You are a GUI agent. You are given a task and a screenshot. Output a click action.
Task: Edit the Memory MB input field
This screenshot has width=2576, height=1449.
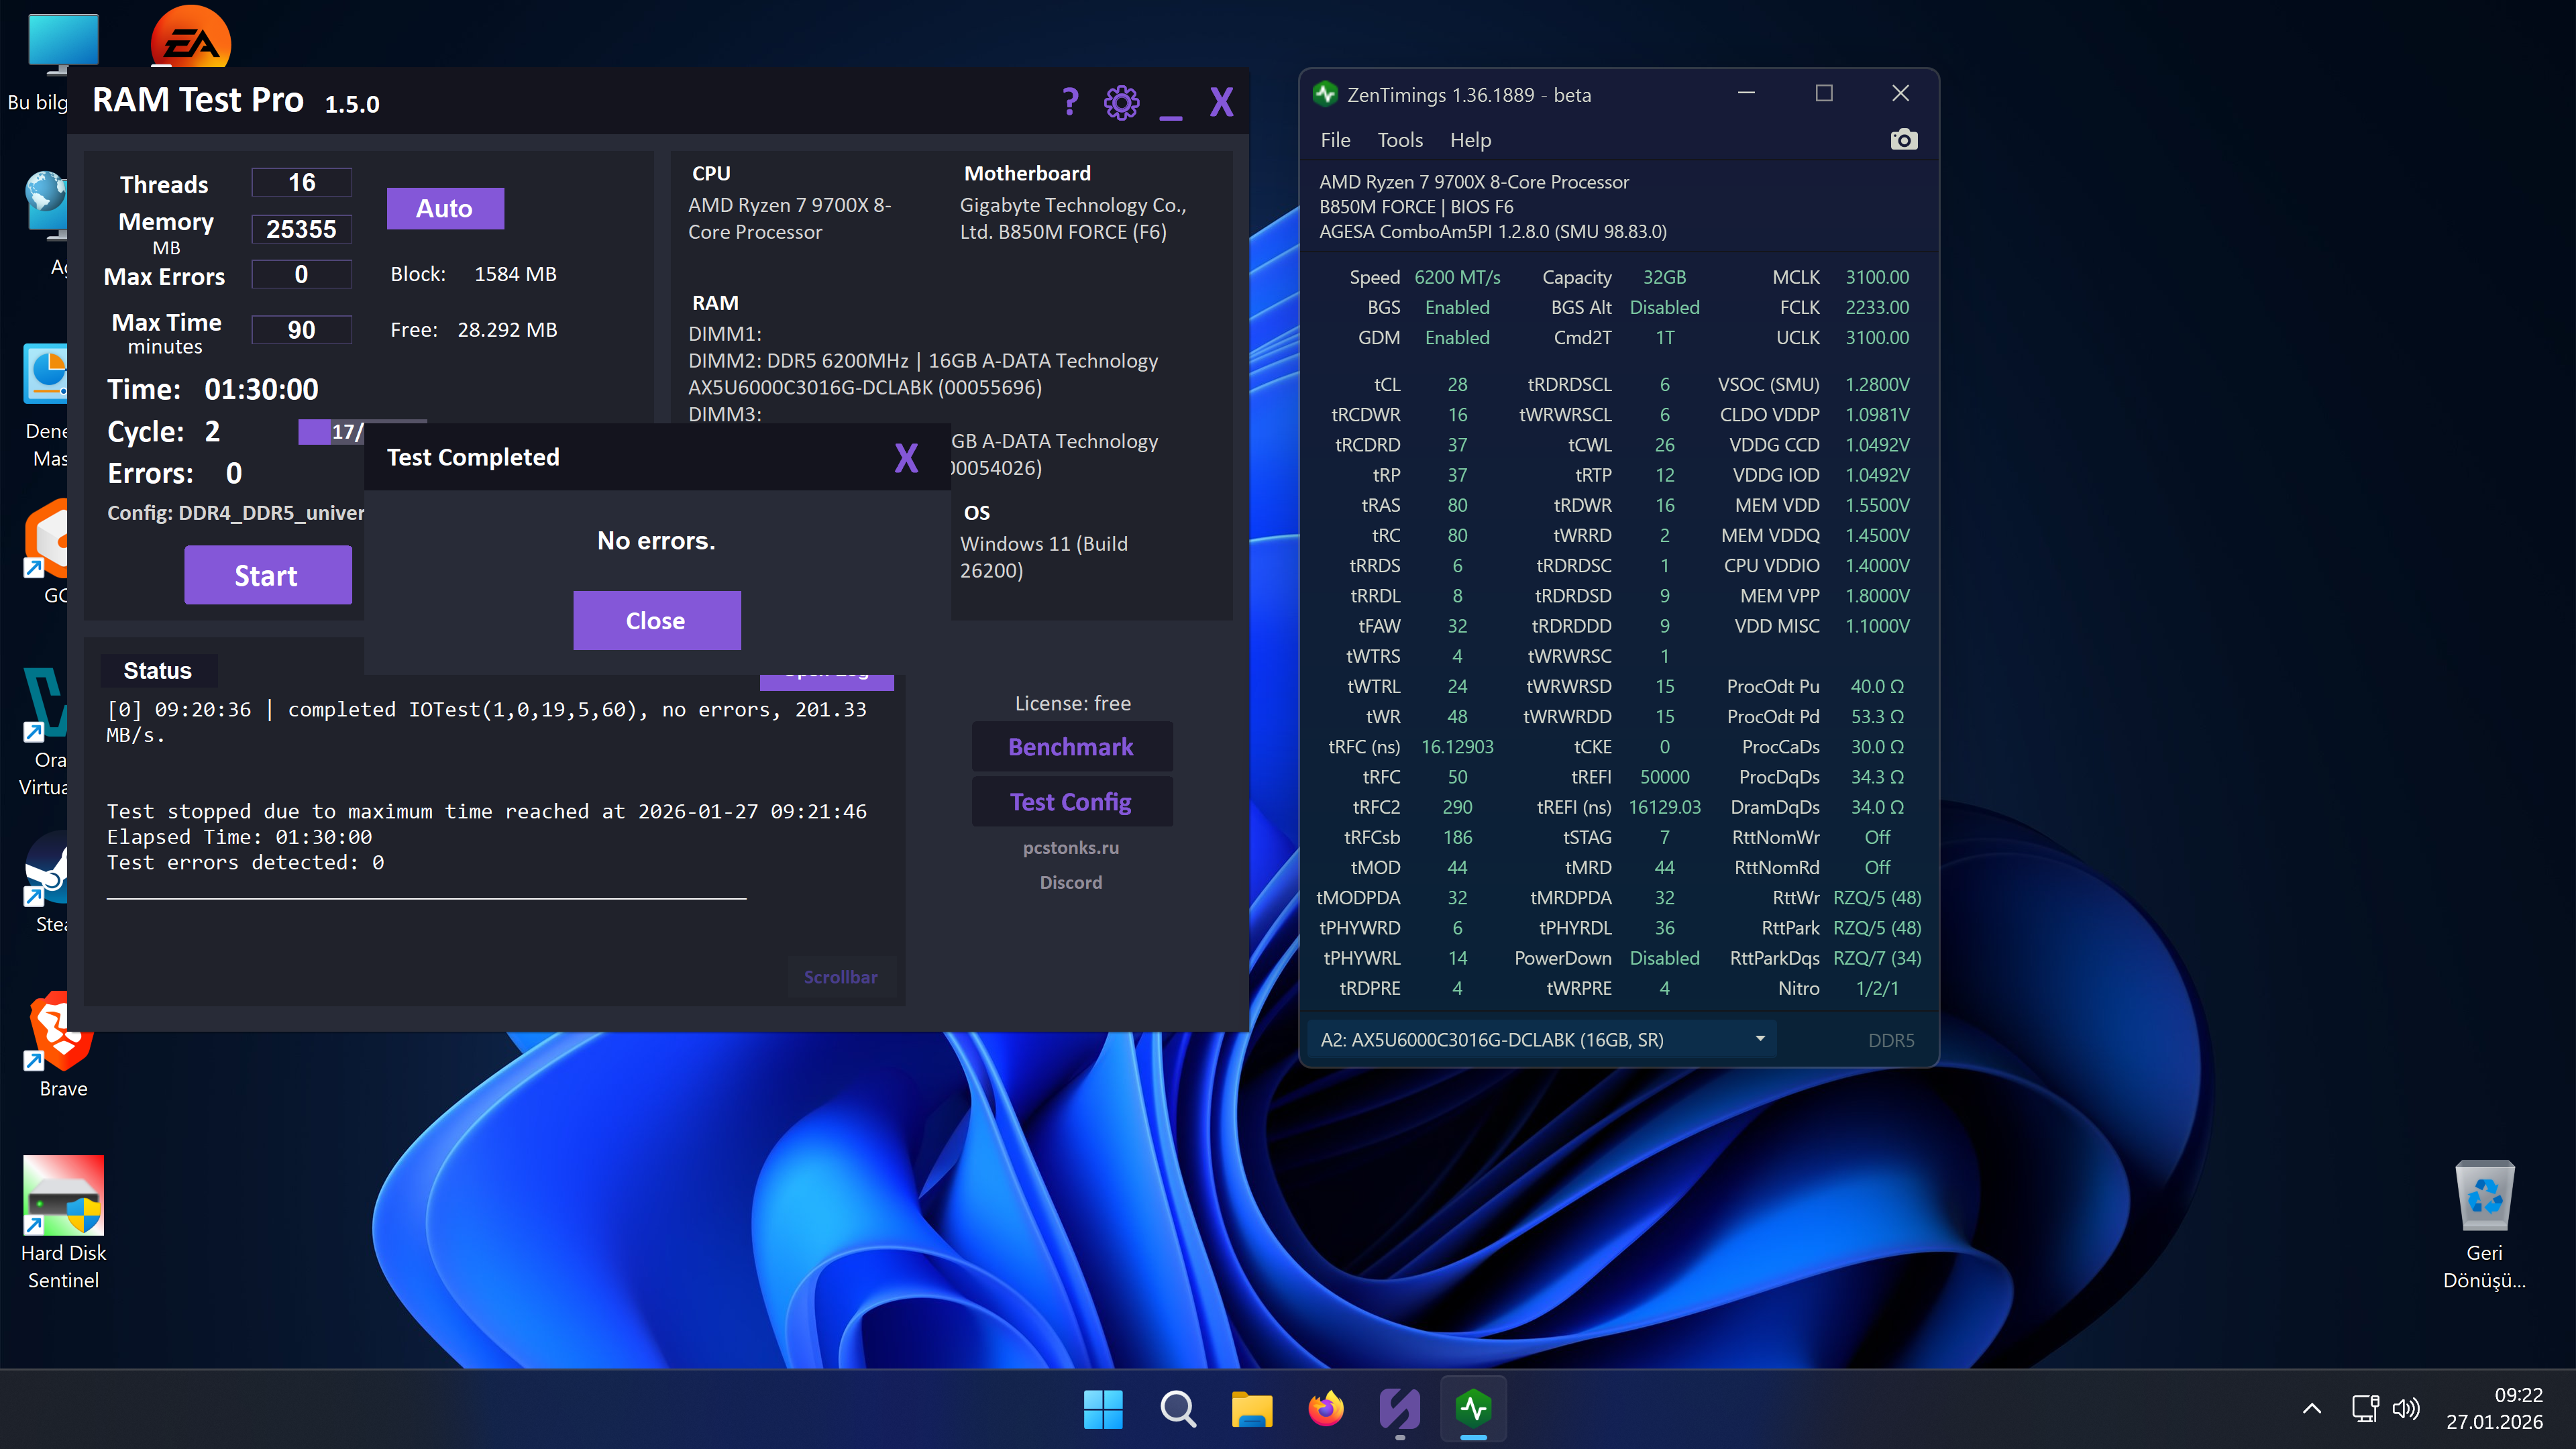[x=301, y=229]
